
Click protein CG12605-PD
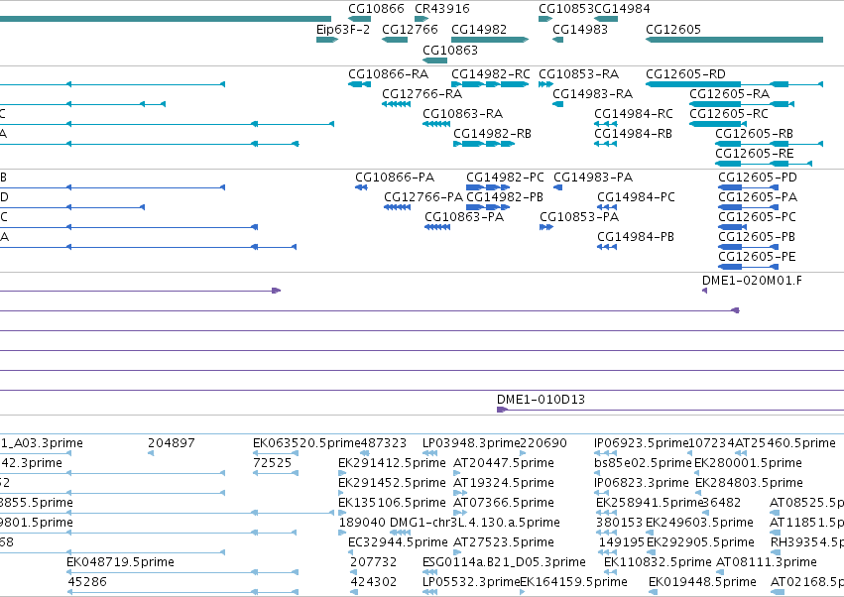point(758,178)
